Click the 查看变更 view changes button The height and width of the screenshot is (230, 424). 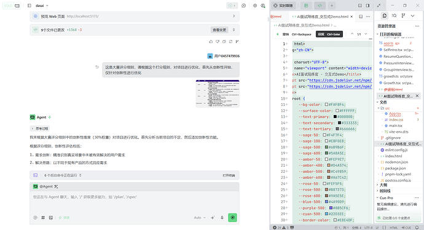[x=219, y=30]
